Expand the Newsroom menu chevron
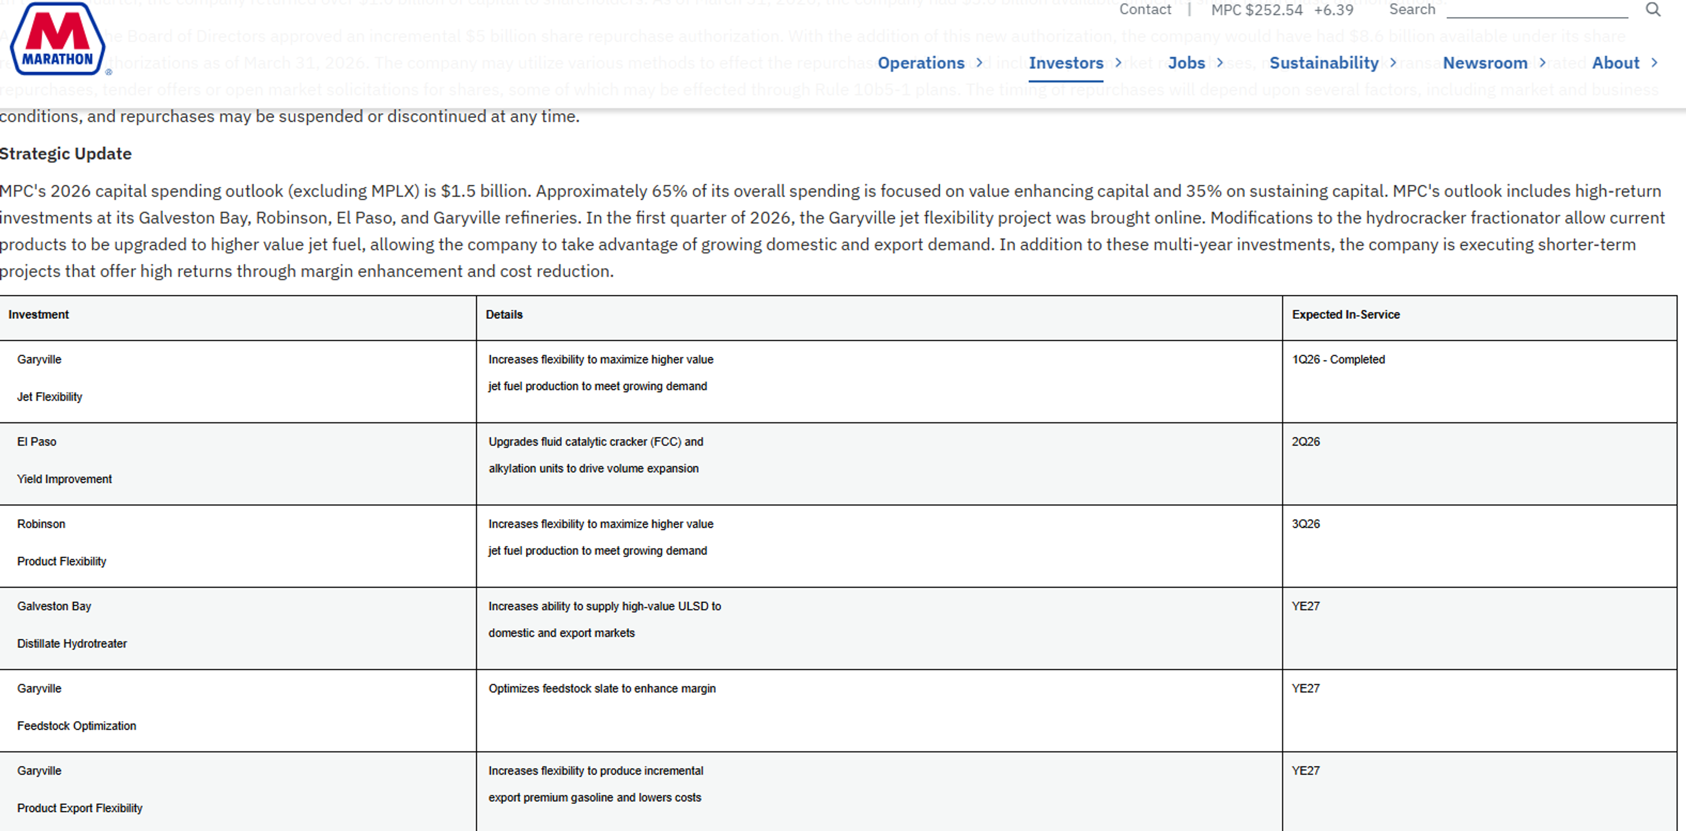 click(1543, 63)
